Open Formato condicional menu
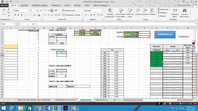198x111 pixels. point(110,13)
